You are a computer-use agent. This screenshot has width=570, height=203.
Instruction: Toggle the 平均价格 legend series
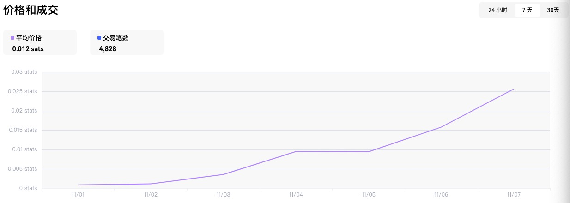[x=29, y=38]
